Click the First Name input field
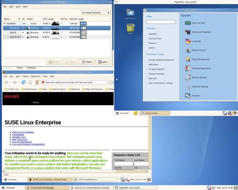This screenshot has width=238, height=190. pos(123,164)
